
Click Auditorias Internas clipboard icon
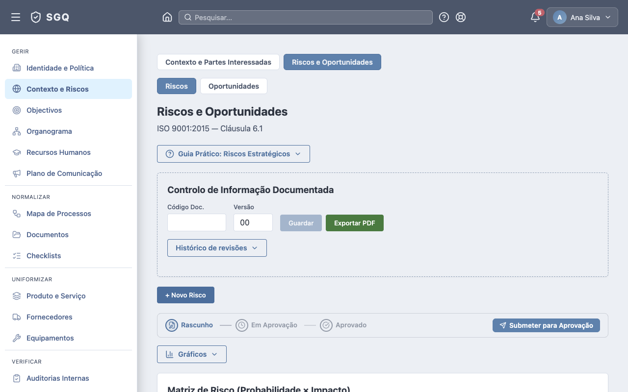click(17, 378)
